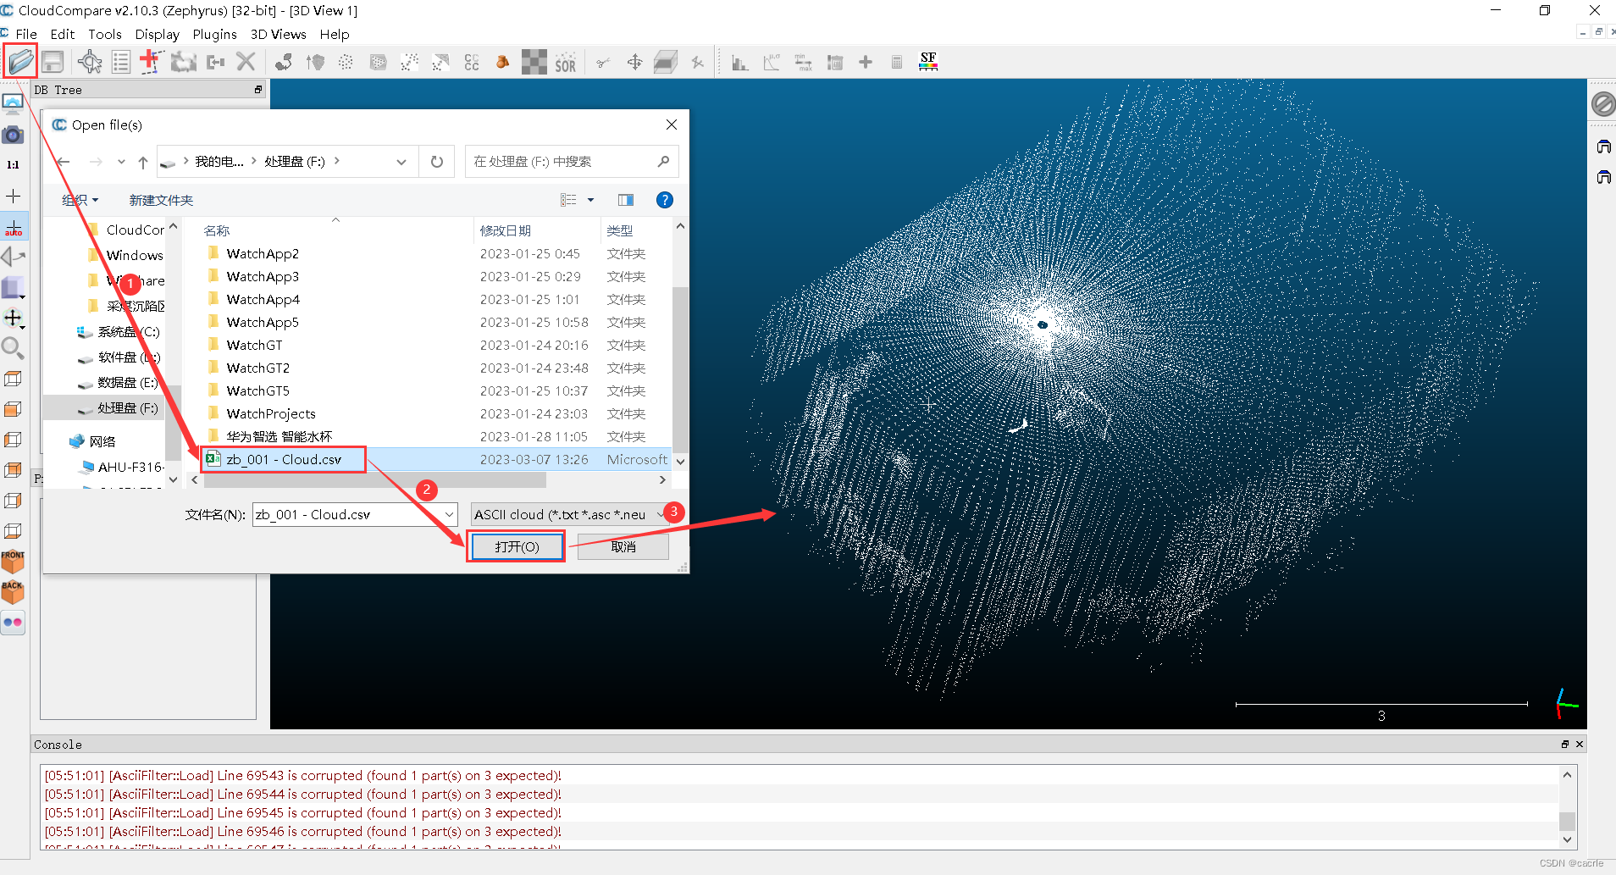Open the Plugins menu
Screen dimensions: 1616x875
click(x=215, y=34)
